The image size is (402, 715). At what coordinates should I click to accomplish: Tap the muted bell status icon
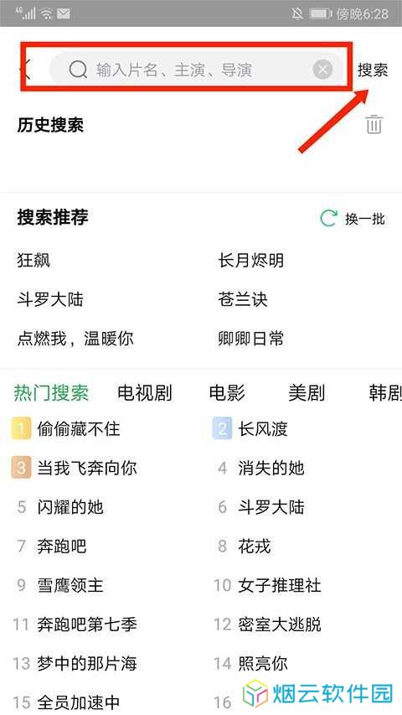click(x=297, y=13)
